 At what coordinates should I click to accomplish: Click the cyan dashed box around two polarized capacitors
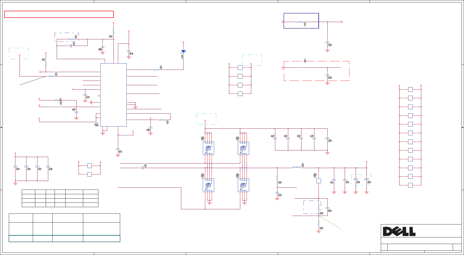click(361, 180)
